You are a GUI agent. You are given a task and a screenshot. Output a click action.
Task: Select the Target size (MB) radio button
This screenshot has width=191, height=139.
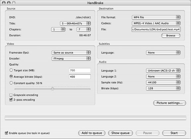click(11, 70)
